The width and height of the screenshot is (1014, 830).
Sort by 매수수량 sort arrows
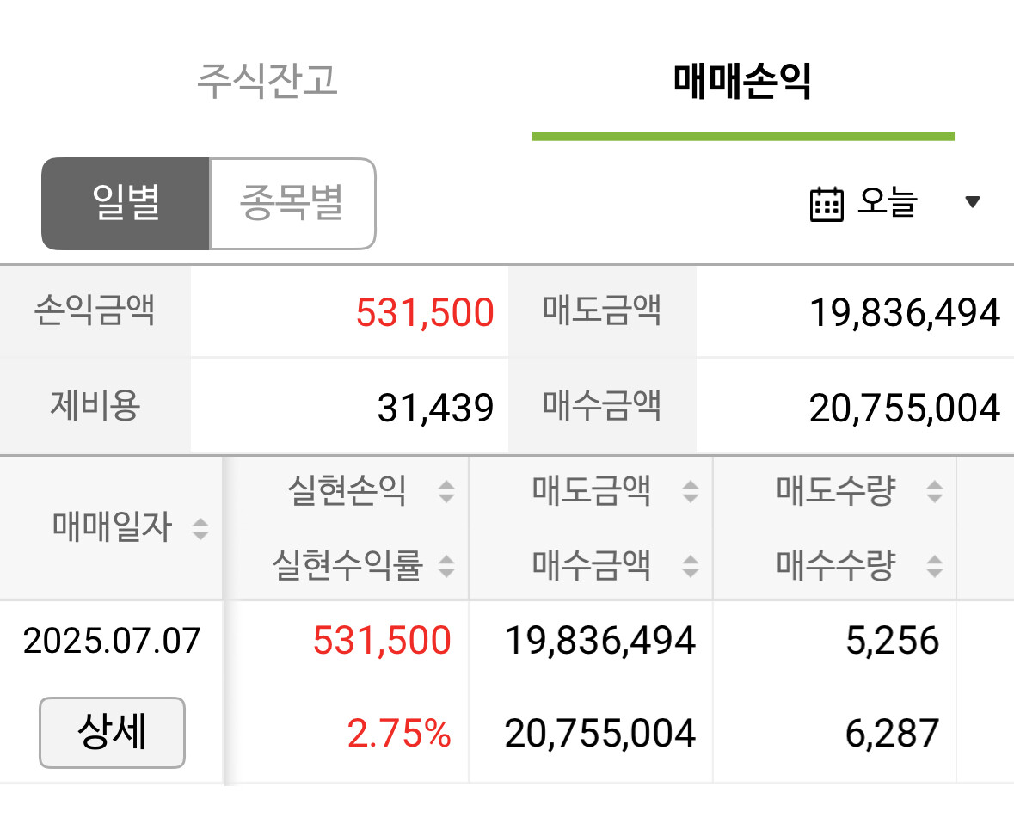click(x=934, y=566)
